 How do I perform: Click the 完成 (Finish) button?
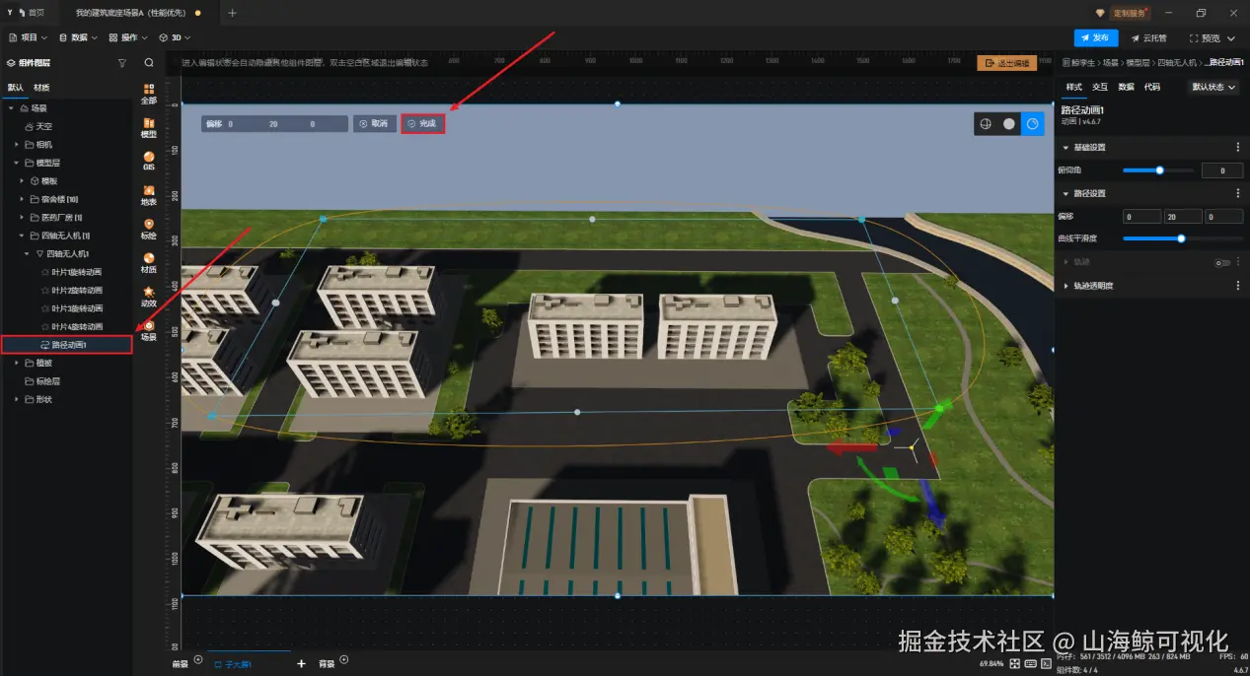(x=422, y=124)
